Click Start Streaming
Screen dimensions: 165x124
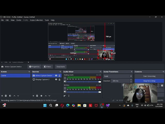(149, 76)
